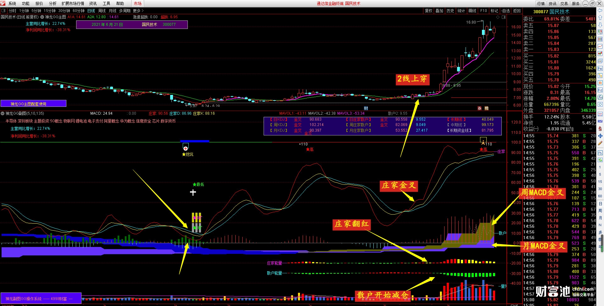Open the line trend chart icon in sidebar
This screenshot has height=306, width=604.
600,46
